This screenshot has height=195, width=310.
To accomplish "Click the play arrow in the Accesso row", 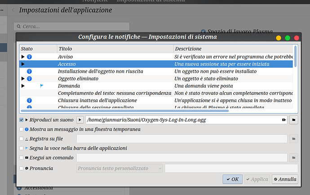I will coord(23,64).
